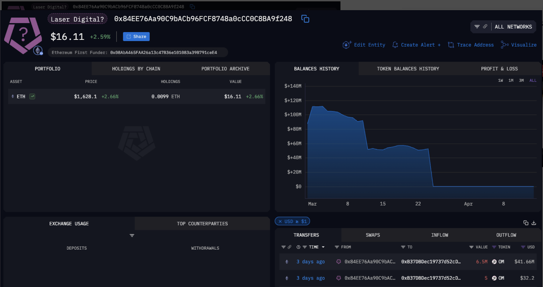Click the Ethereum First Funder address

coord(163,52)
